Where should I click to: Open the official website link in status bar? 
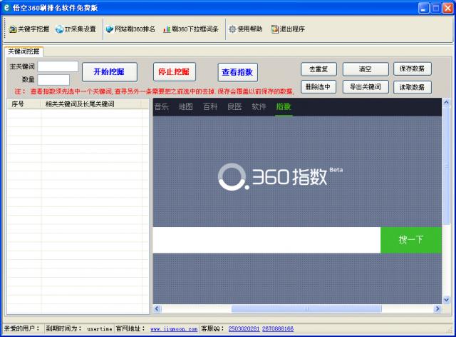tap(174, 329)
